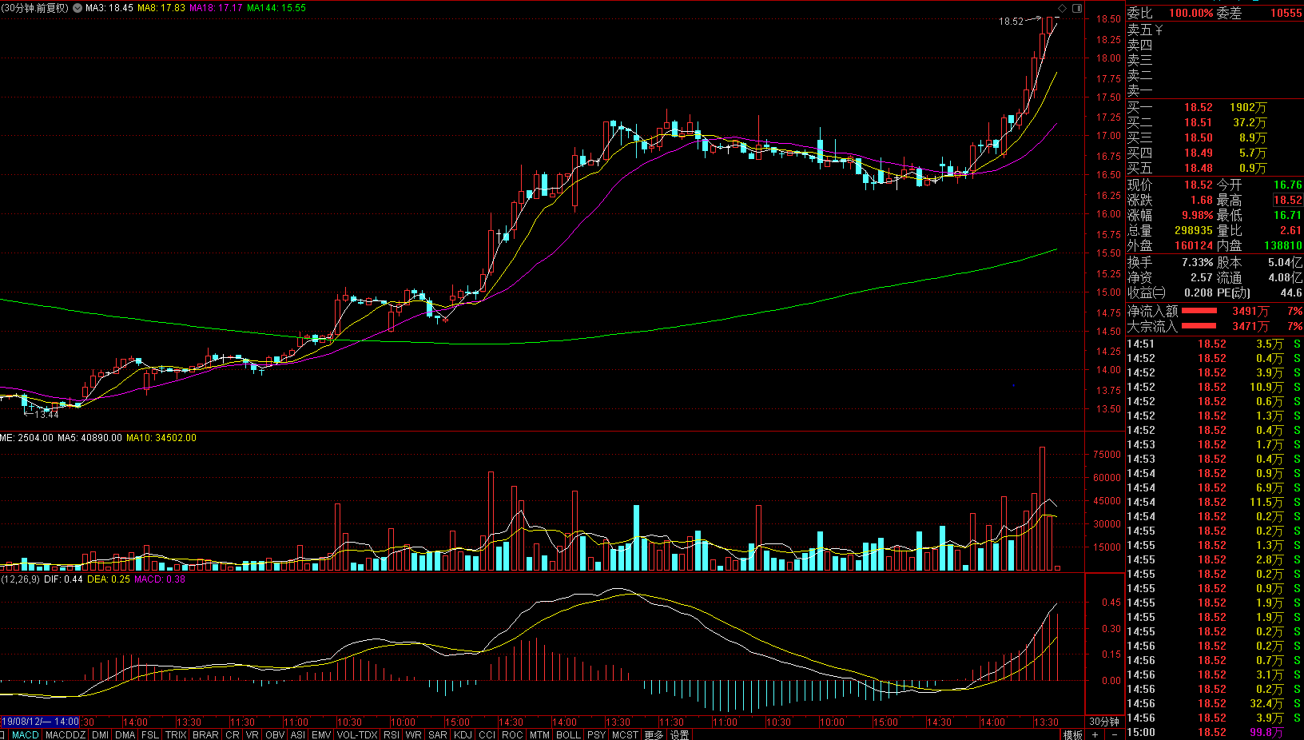
Task: Pick the OBV indicator tab
Action: pos(274,734)
